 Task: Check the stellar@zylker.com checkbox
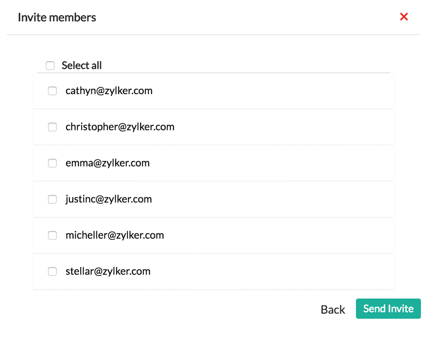pyautogui.click(x=52, y=271)
